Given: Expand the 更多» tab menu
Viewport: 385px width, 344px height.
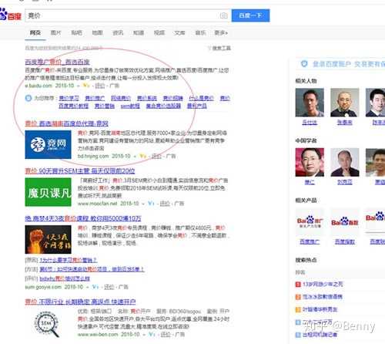Looking at the screenshot, I should click(221, 32).
